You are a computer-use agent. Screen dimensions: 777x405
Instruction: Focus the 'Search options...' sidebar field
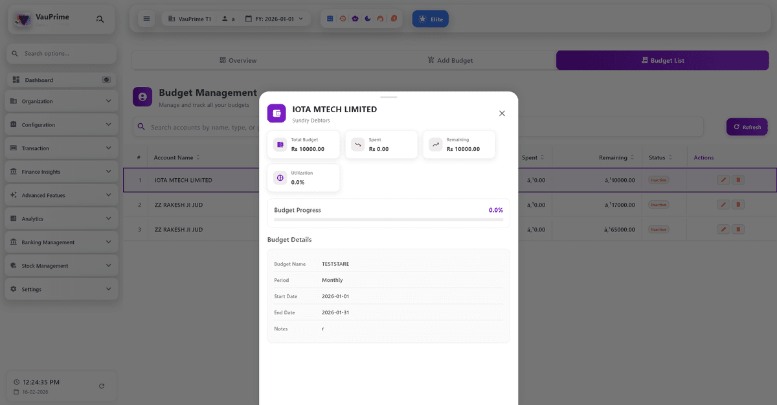62,53
